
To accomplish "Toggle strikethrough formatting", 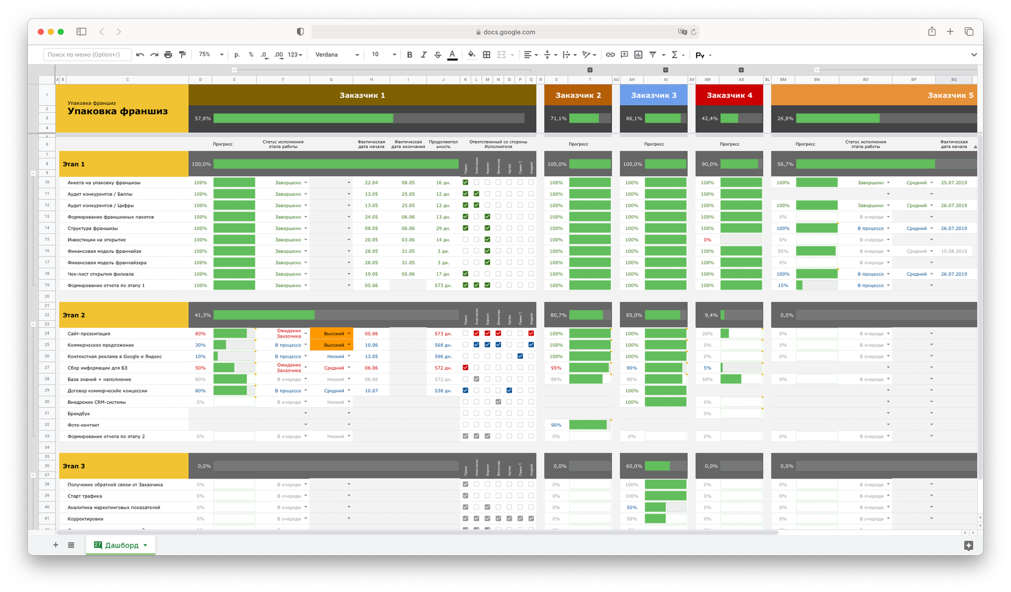I will tap(438, 55).
